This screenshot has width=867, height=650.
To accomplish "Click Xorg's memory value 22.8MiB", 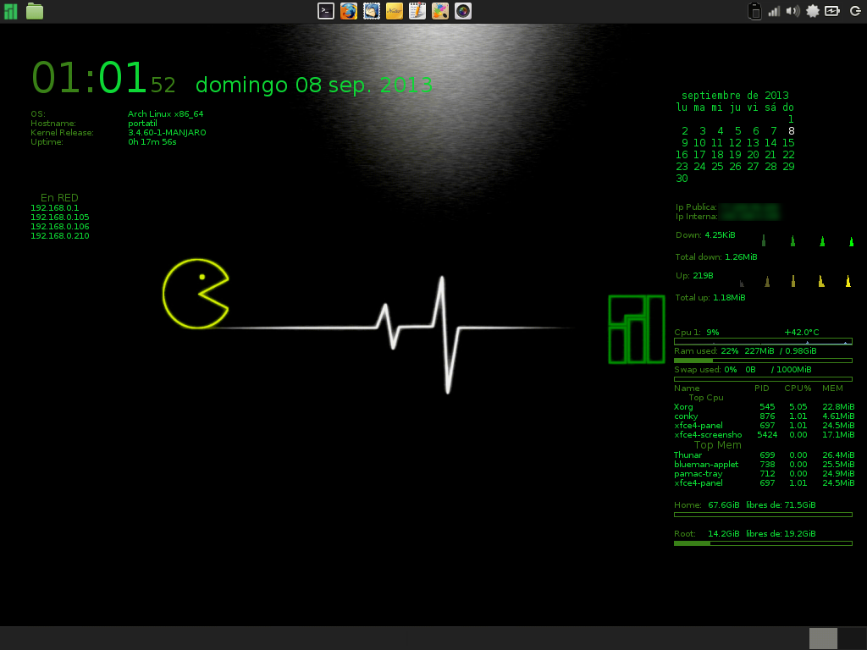I will pyautogui.click(x=838, y=407).
